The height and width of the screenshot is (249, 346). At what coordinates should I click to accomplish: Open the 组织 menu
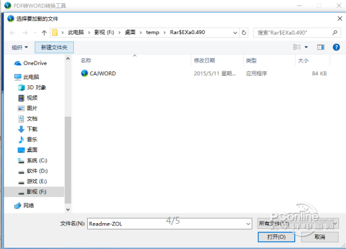coord(20,47)
